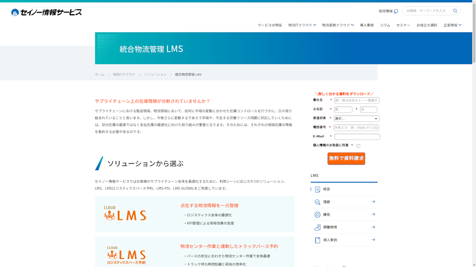476x267 pixels.
Task: Go to 物流ITクラウド in the breadcrumb
Action: click(x=124, y=75)
